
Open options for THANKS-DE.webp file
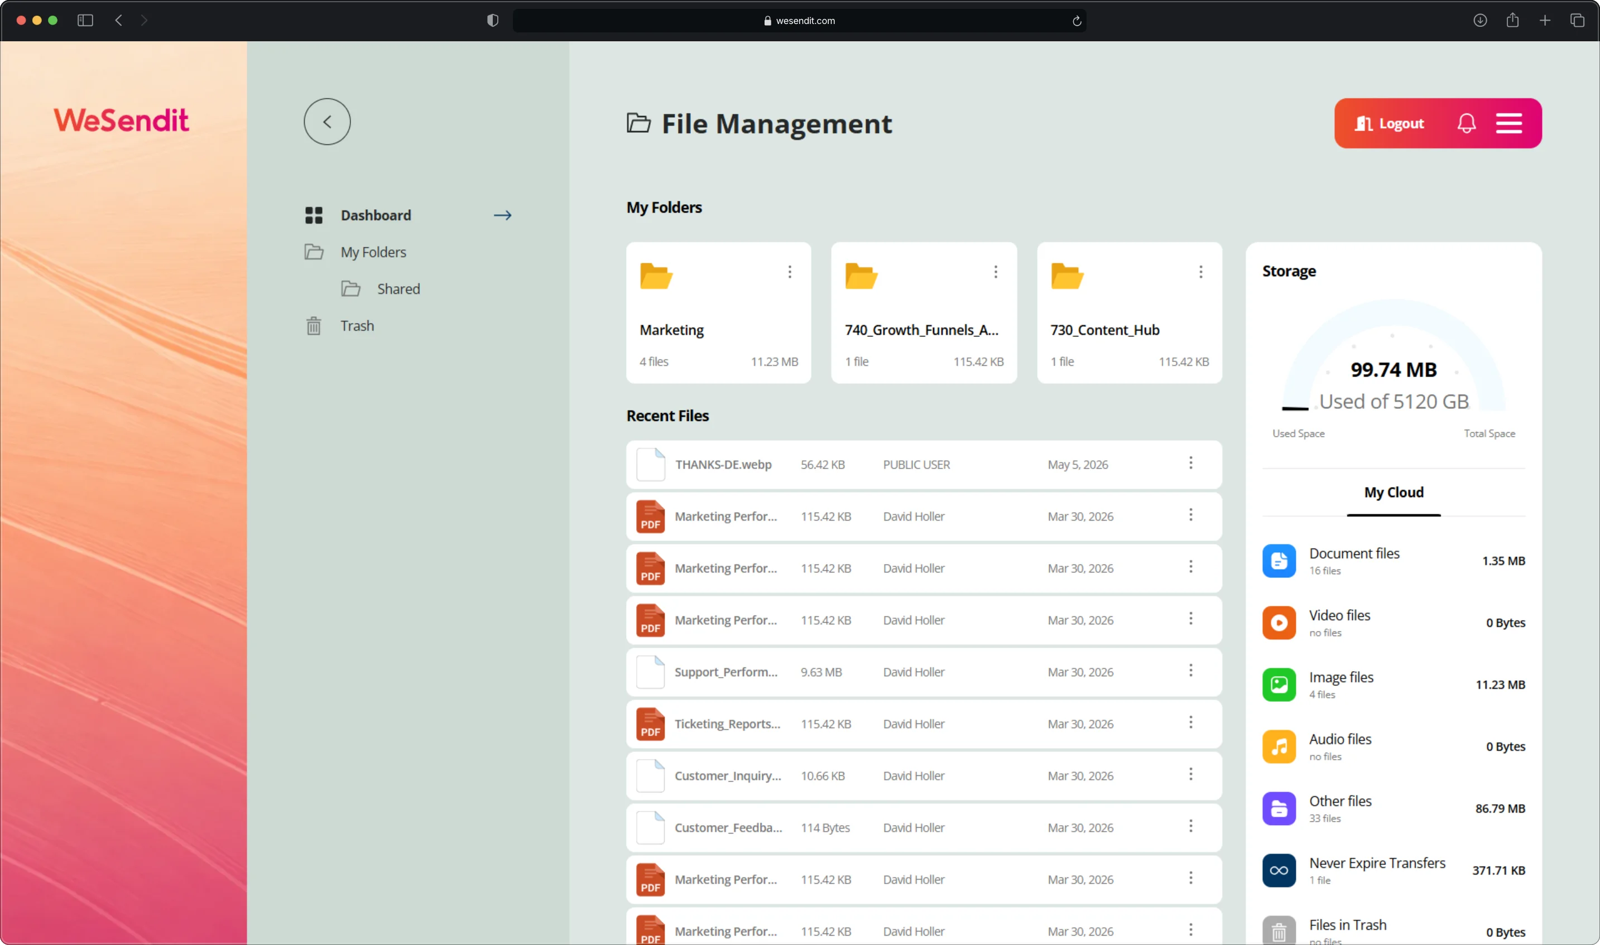click(x=1190, y=463)
